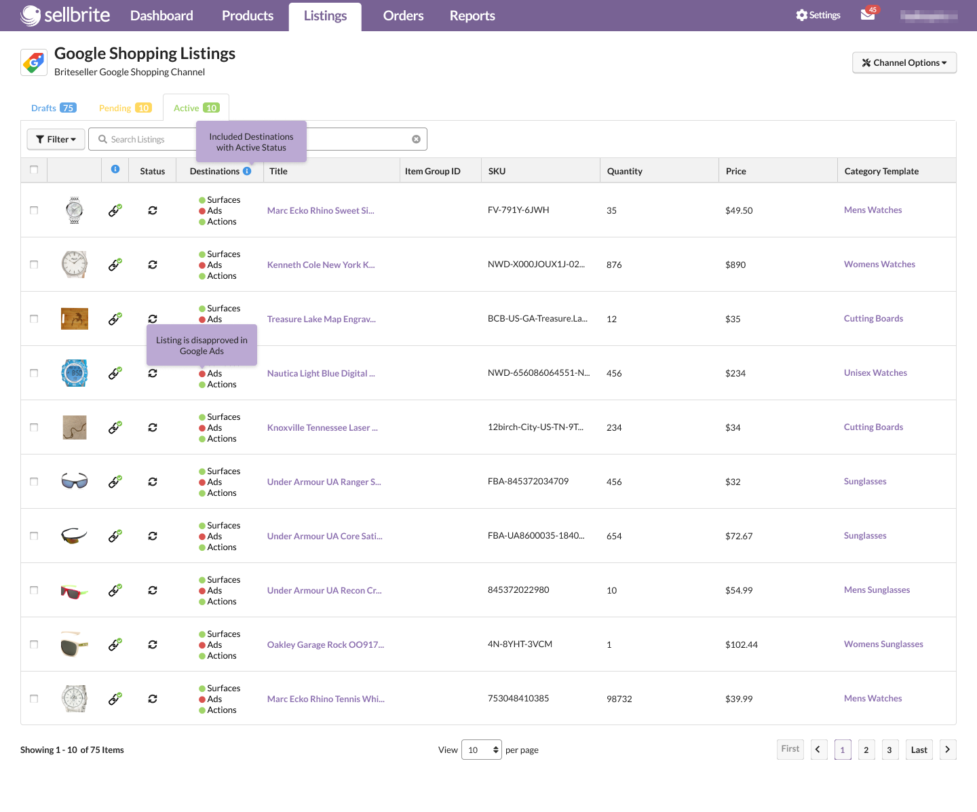977x812 pixels.
Task: Open the Settings gear
Action: click(x=818, y=15)
